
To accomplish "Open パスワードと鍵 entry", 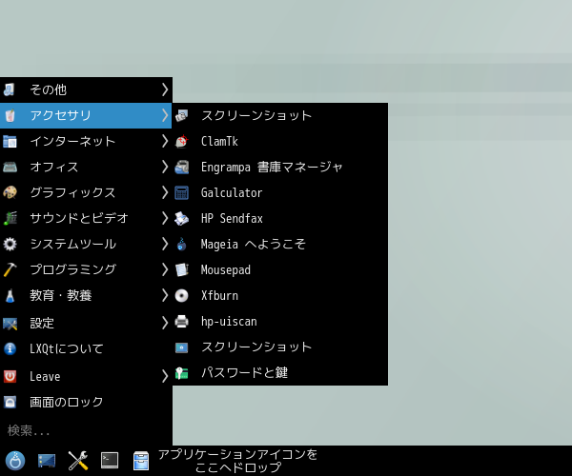I will [x=280, y=372].
